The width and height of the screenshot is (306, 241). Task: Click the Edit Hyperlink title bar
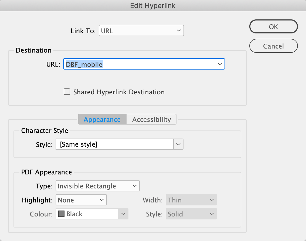coord(153,5)
